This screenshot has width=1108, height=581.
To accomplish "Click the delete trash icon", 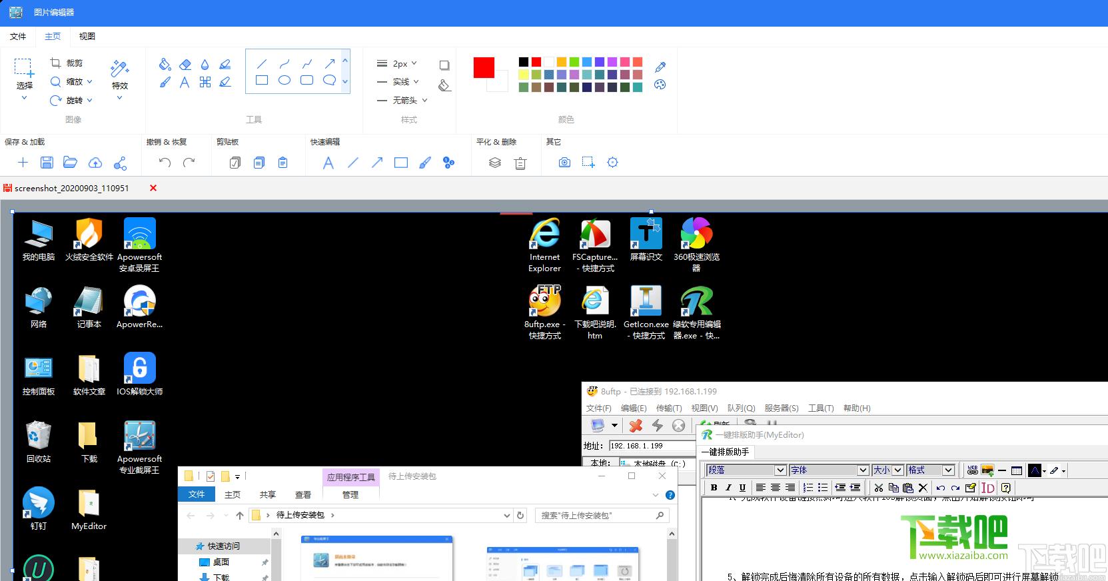I will click(x=520, y=163).
